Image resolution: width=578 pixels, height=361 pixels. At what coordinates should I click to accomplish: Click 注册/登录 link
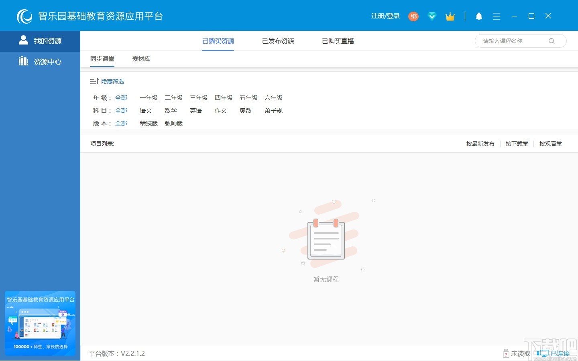[x=385, y=16]
